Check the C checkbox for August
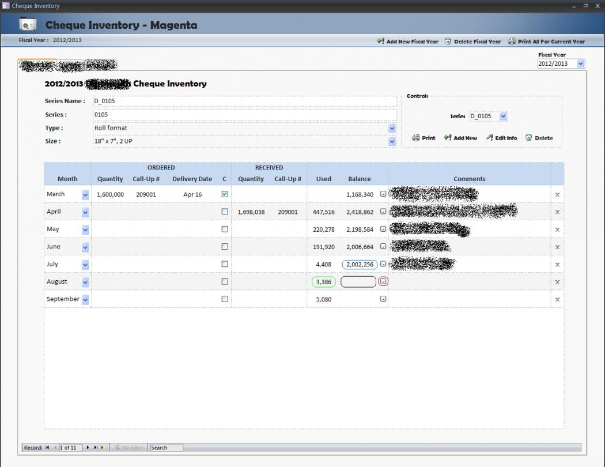This screenshot has height=467, width=605. (x=225, y=281)
